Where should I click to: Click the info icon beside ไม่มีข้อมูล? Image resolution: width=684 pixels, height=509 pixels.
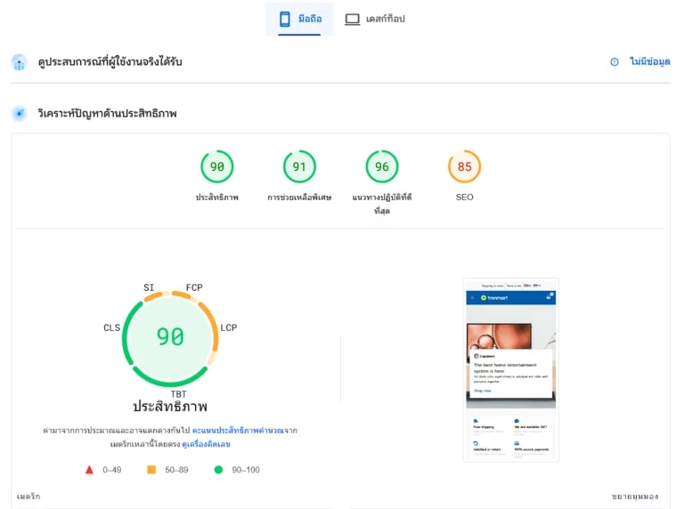click(x=615, y=62)
